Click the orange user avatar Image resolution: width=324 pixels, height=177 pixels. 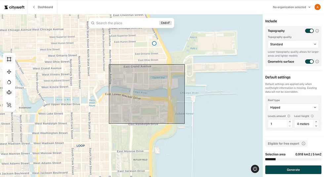click(317, 7)
